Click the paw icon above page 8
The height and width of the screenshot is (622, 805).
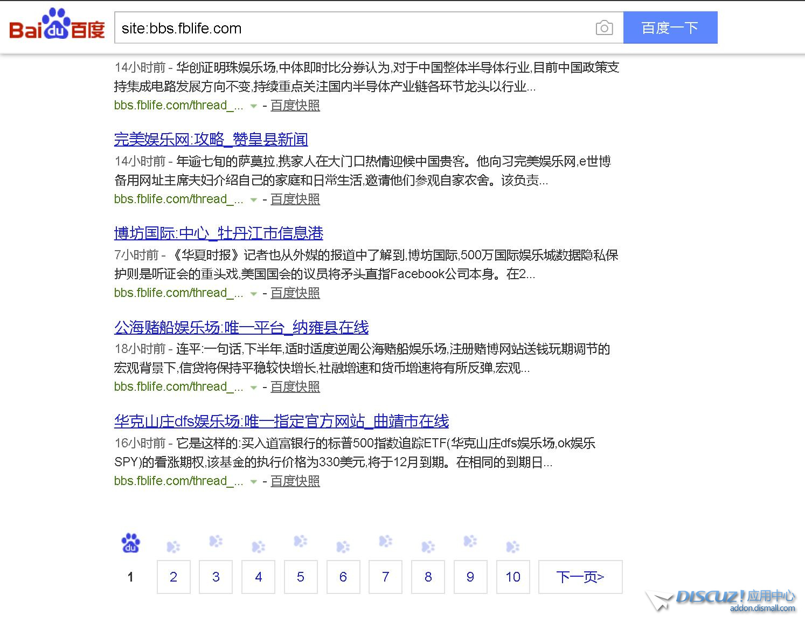click(428, 547)
